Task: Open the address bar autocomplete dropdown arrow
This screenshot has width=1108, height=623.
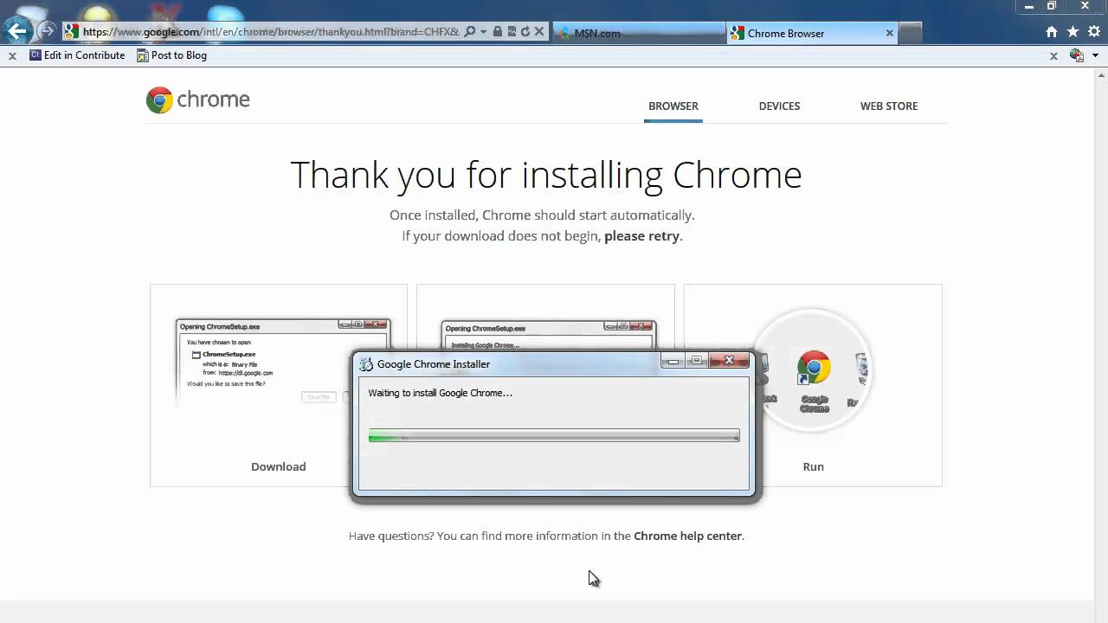Action: tap(483, 32)
